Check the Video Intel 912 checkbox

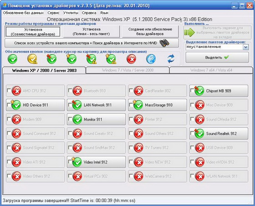pos(70,162)
